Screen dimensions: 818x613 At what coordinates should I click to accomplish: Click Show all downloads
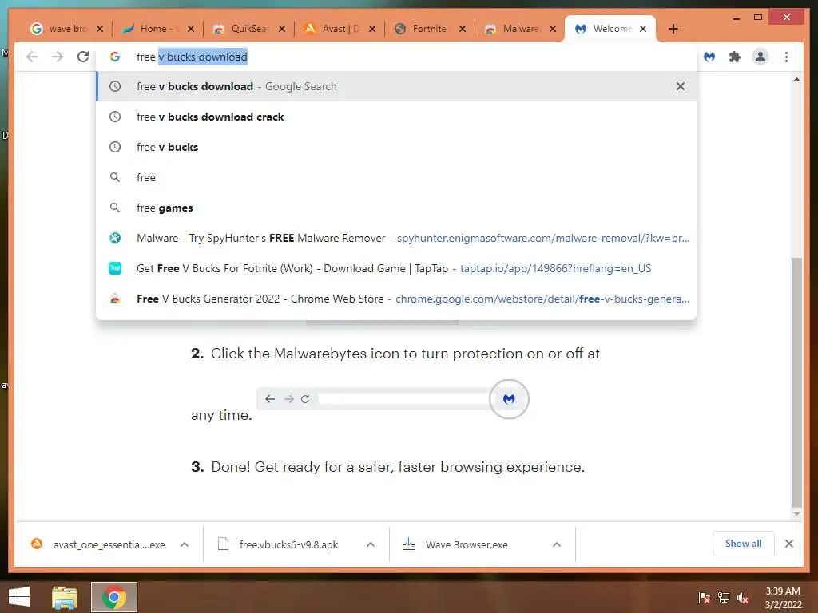coord(744,544)
